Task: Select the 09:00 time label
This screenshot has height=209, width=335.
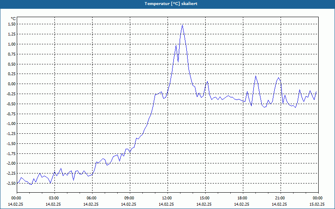Action: pos(130,198)
